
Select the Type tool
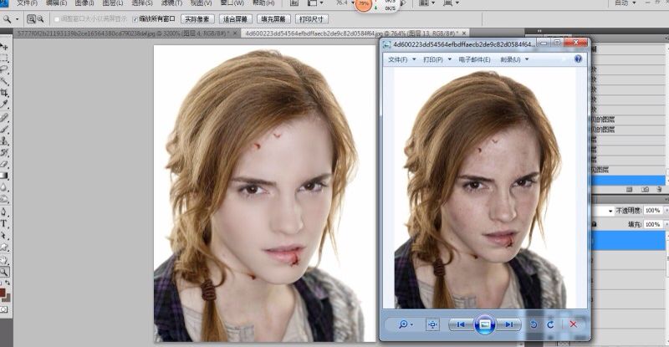coord(4,223)
